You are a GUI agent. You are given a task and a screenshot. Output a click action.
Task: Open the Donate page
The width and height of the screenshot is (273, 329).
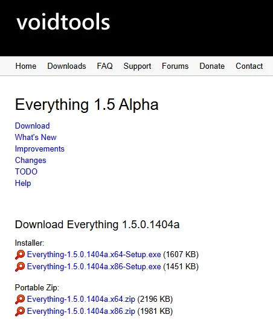pyautogui.click(x=212, y=66)
